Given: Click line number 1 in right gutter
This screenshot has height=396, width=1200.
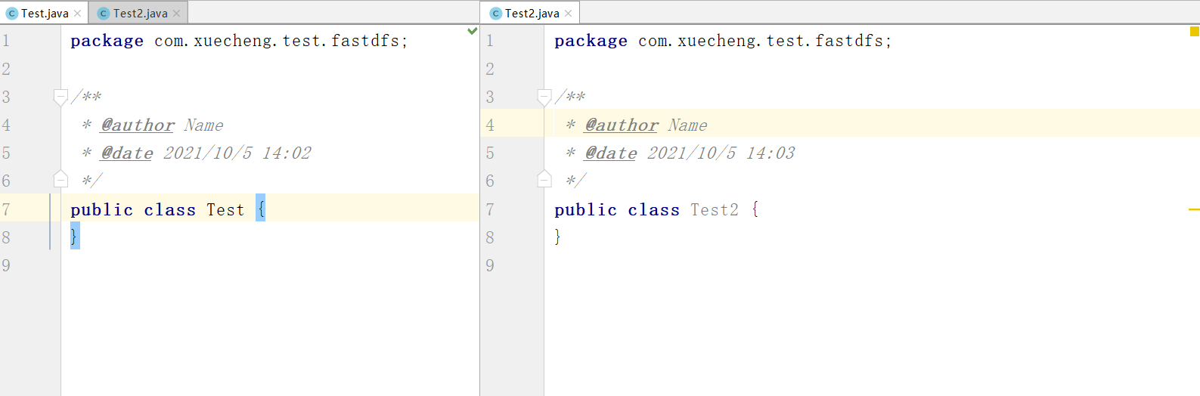Looking at the screenshot, I should [490, 41].
